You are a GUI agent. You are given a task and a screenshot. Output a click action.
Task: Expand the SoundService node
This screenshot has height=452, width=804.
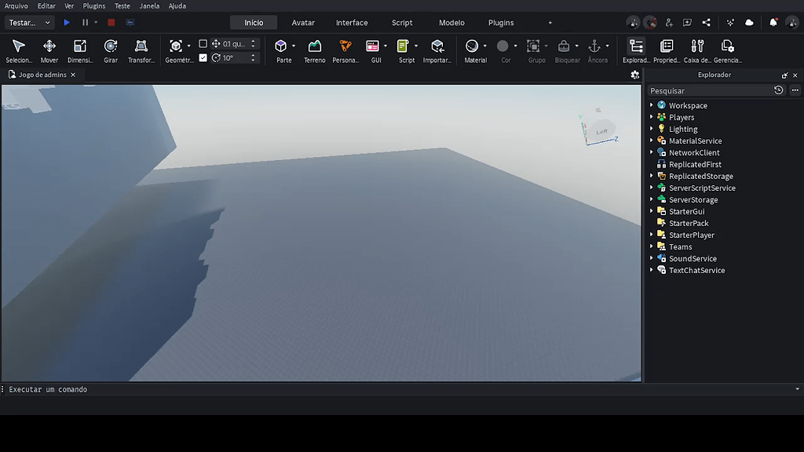coord(652,258)
